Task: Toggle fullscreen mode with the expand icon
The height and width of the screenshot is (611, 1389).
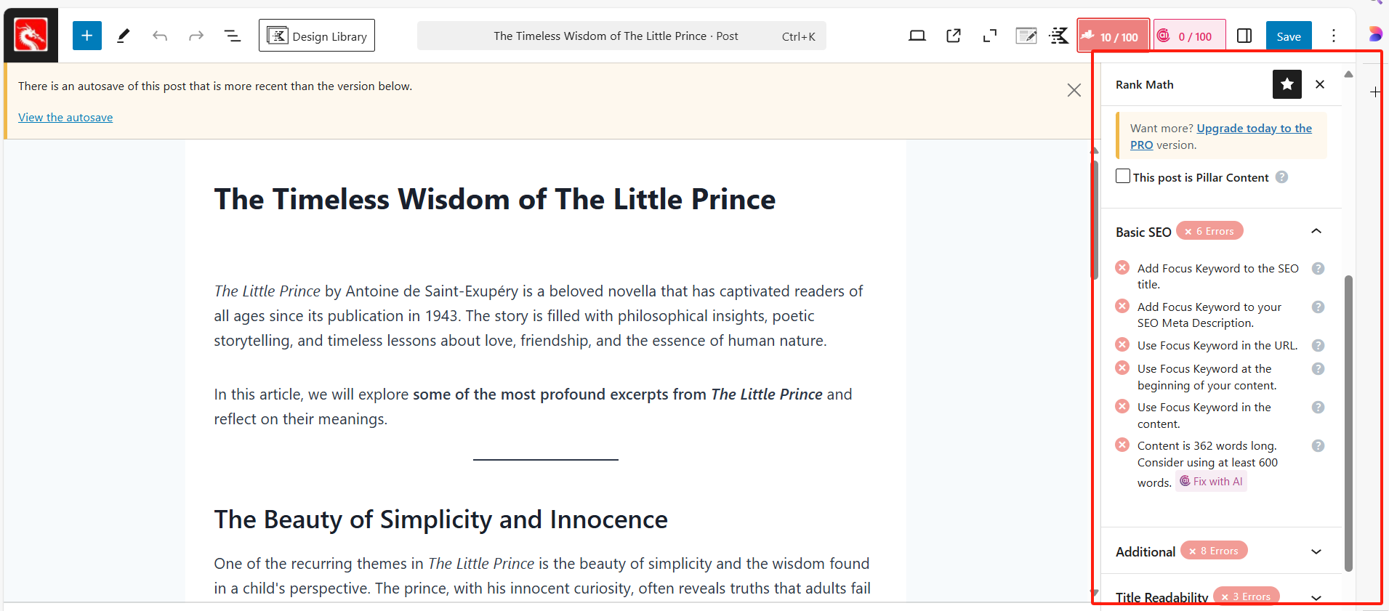Action: coord(990,36)
